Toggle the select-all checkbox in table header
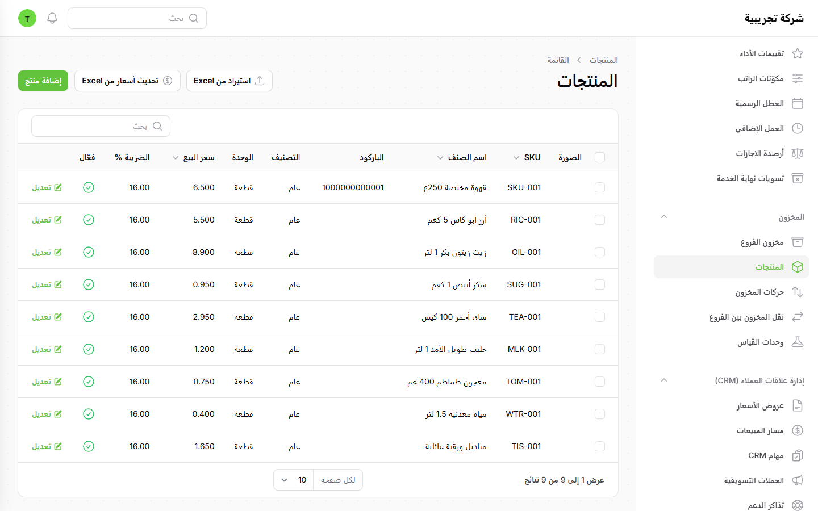Image resolution: width=818 pixels, height=511 pixels. tap(600, 157)
